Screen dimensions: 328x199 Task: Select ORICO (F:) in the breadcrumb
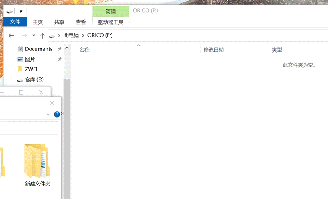[x=100, y=35]
